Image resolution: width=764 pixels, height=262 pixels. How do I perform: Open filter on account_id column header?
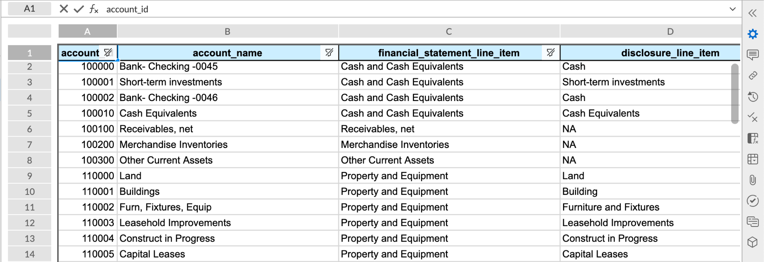coord(108,53)
